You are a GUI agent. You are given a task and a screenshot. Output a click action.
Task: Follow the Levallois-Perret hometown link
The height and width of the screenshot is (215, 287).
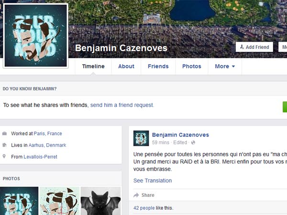point(40,157)
